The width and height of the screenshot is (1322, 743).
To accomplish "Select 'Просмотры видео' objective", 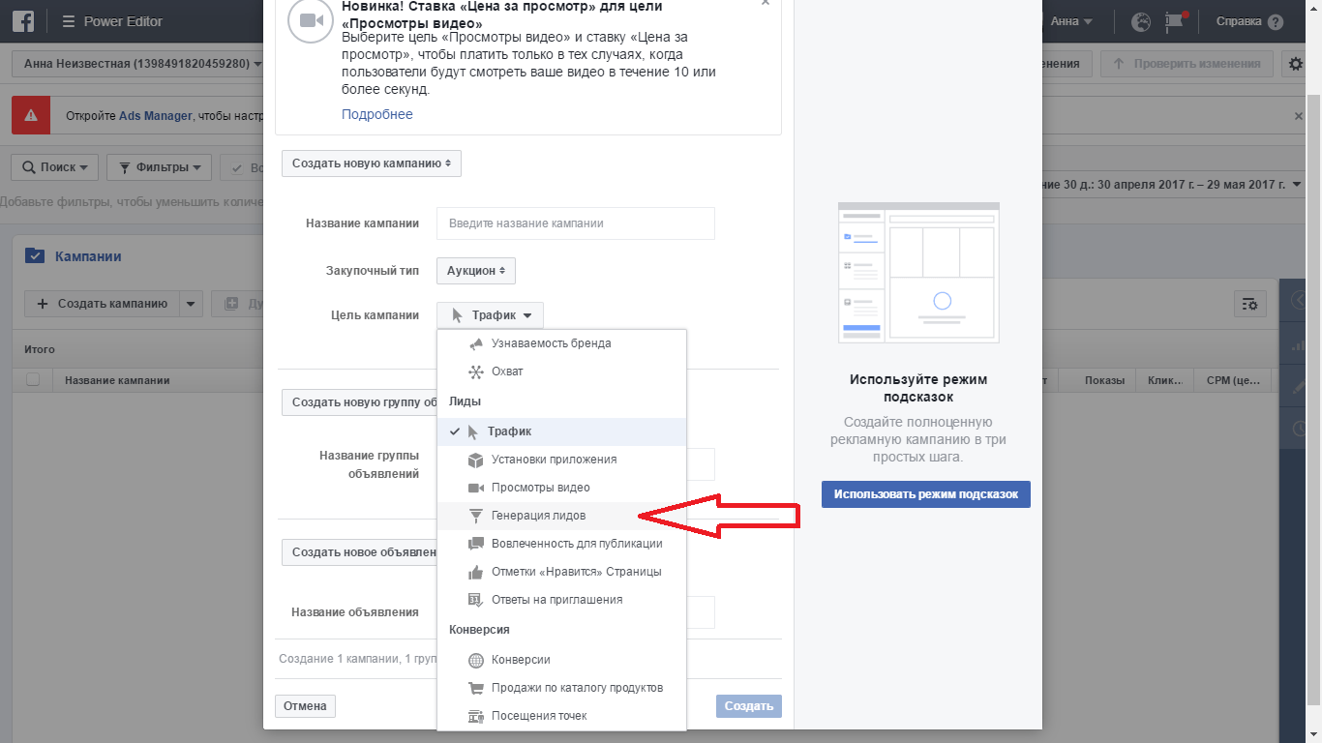I will (x=561, y=488).
